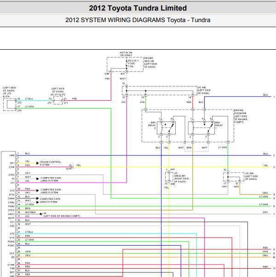Click the "HOT IN ON OR START" label
Screen dimensions: 276x277
pos(126,54)
